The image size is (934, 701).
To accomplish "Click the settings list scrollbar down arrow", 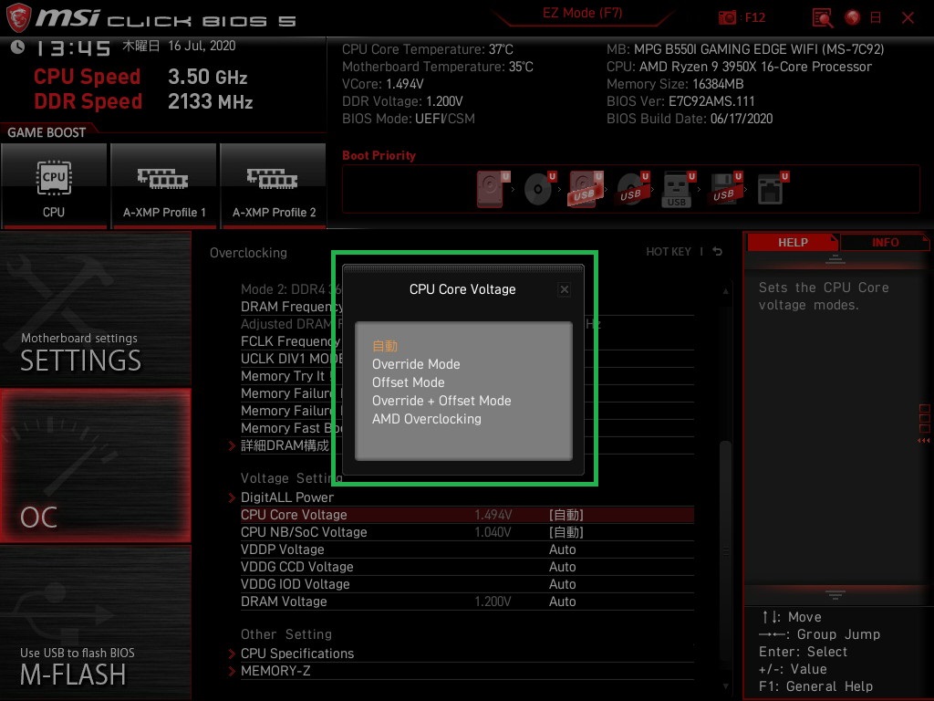I will tap(725, 686).
